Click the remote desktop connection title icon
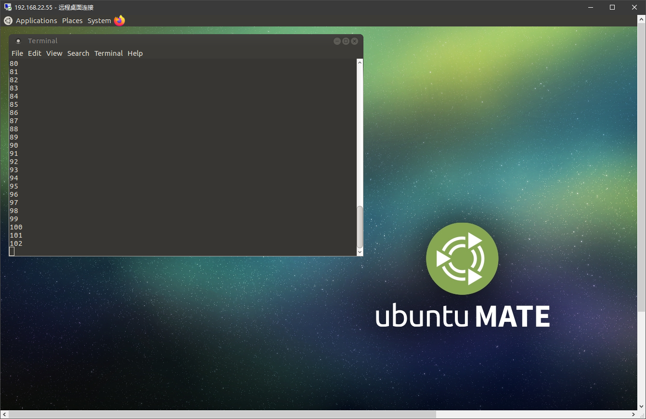 point(8,7)
